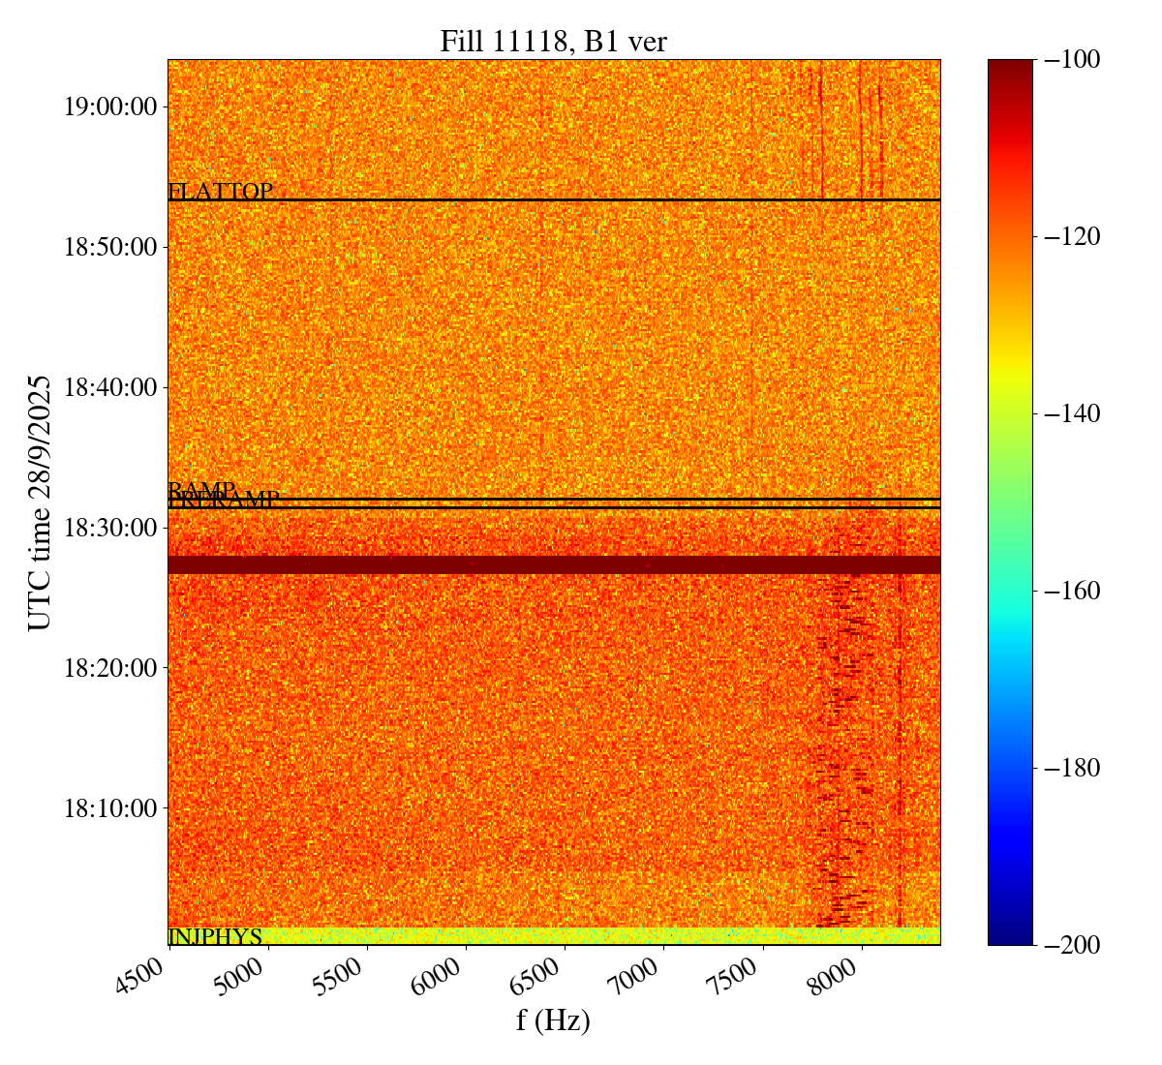Click the plot title 'Fill 11118, B1 ver'

point(553,41)
